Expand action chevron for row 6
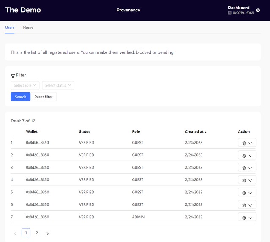Screen dimensions: 270x242 tap(250, 205)
